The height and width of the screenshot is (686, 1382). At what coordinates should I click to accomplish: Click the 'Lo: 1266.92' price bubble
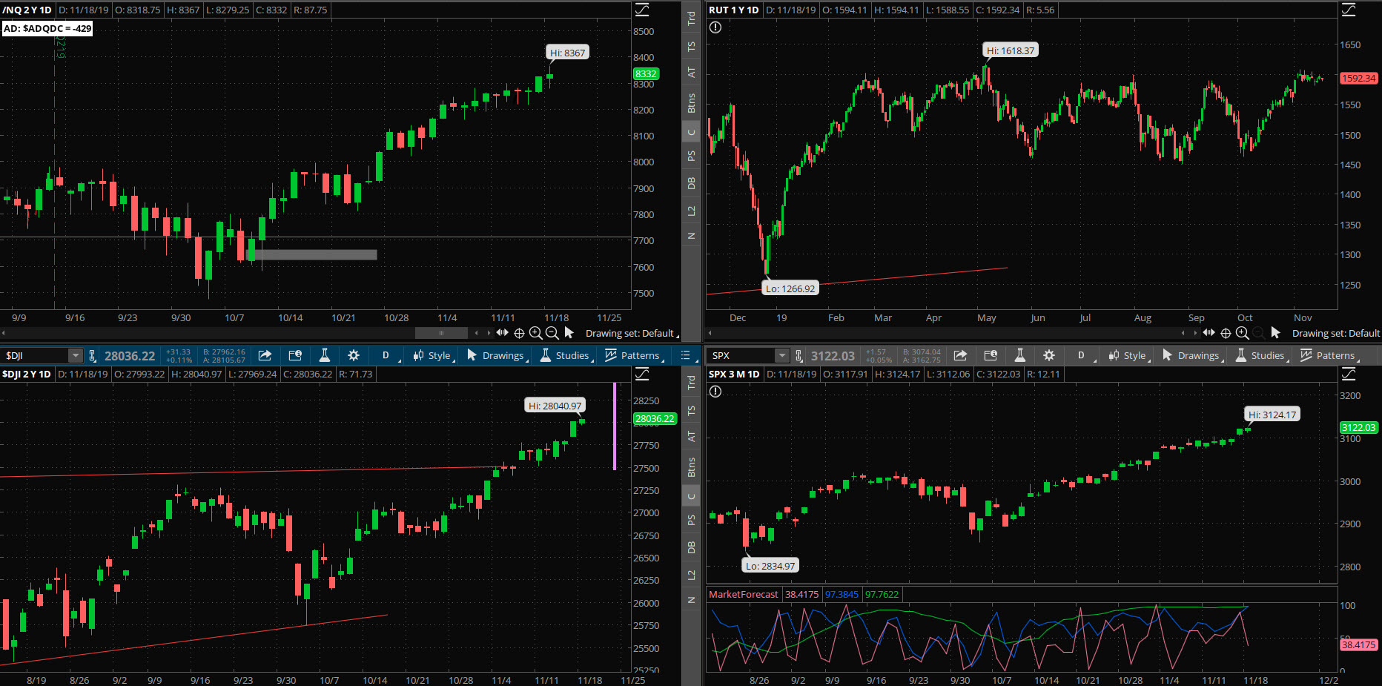(790, 288)
